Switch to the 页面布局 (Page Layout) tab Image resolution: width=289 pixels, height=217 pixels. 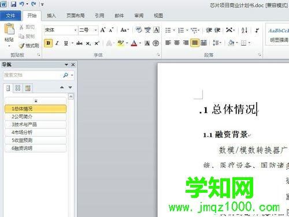coord(76,16)
